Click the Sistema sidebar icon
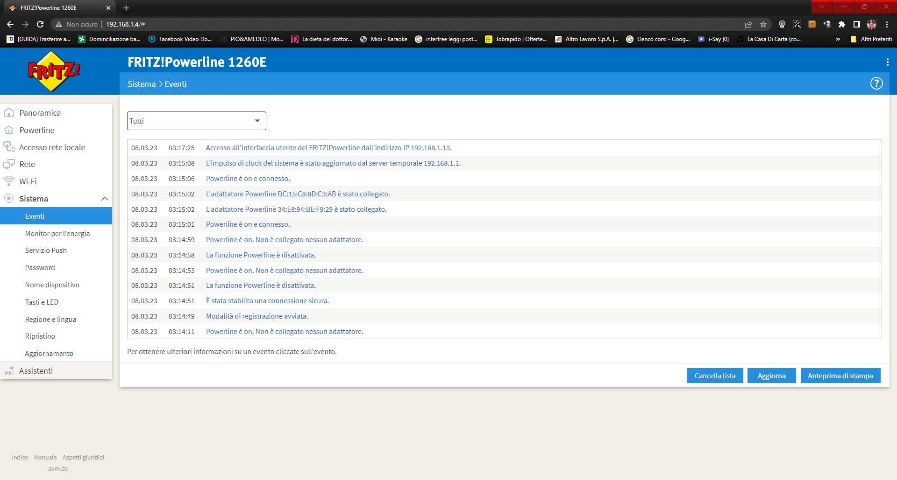Viewport: 897px width, 480px height. coord(9,199)
